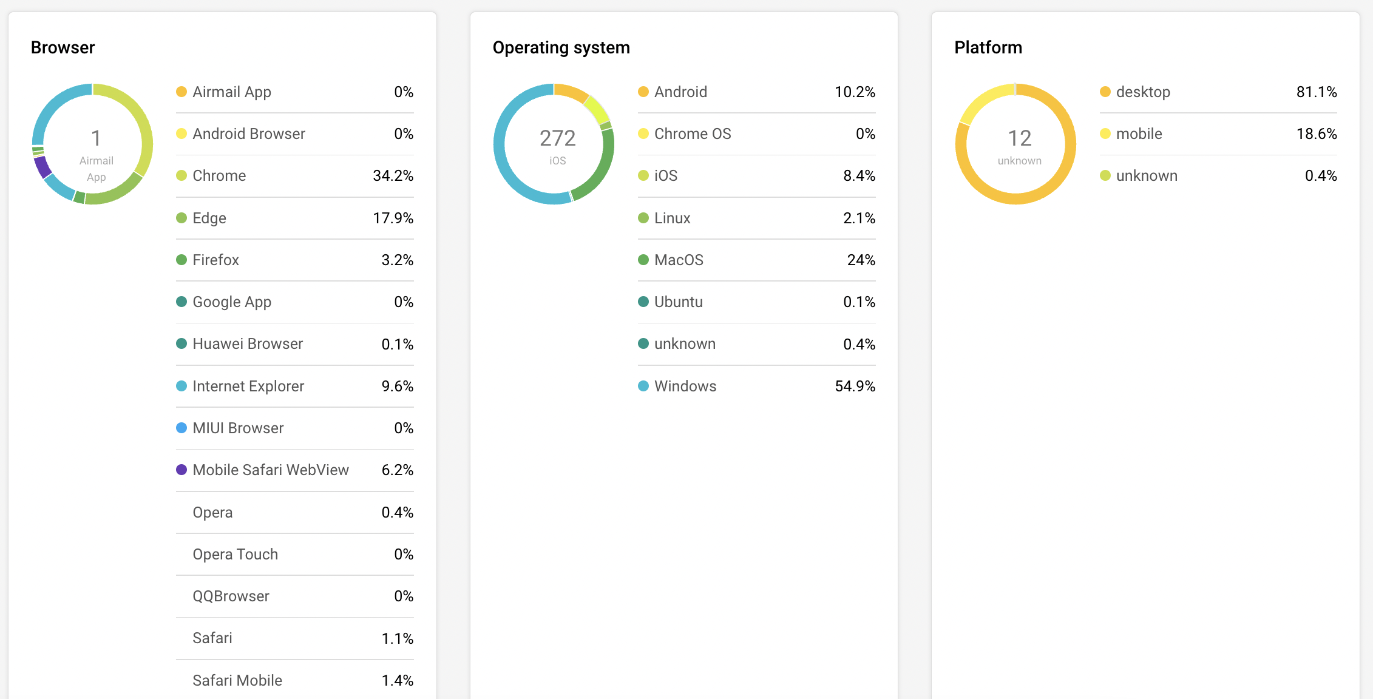The width and height of the screenshot is (1373, 699).
Task: Select the Linux legend label
Action: [x=673, y=218]
